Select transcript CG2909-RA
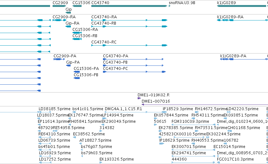268x164 pixels. pos(60,20)
